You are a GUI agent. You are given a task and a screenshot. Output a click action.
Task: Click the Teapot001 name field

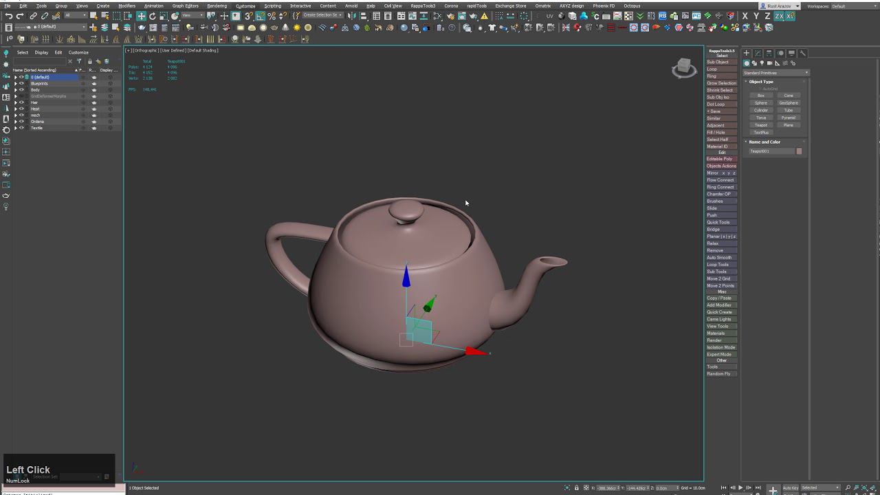[771, 151]
